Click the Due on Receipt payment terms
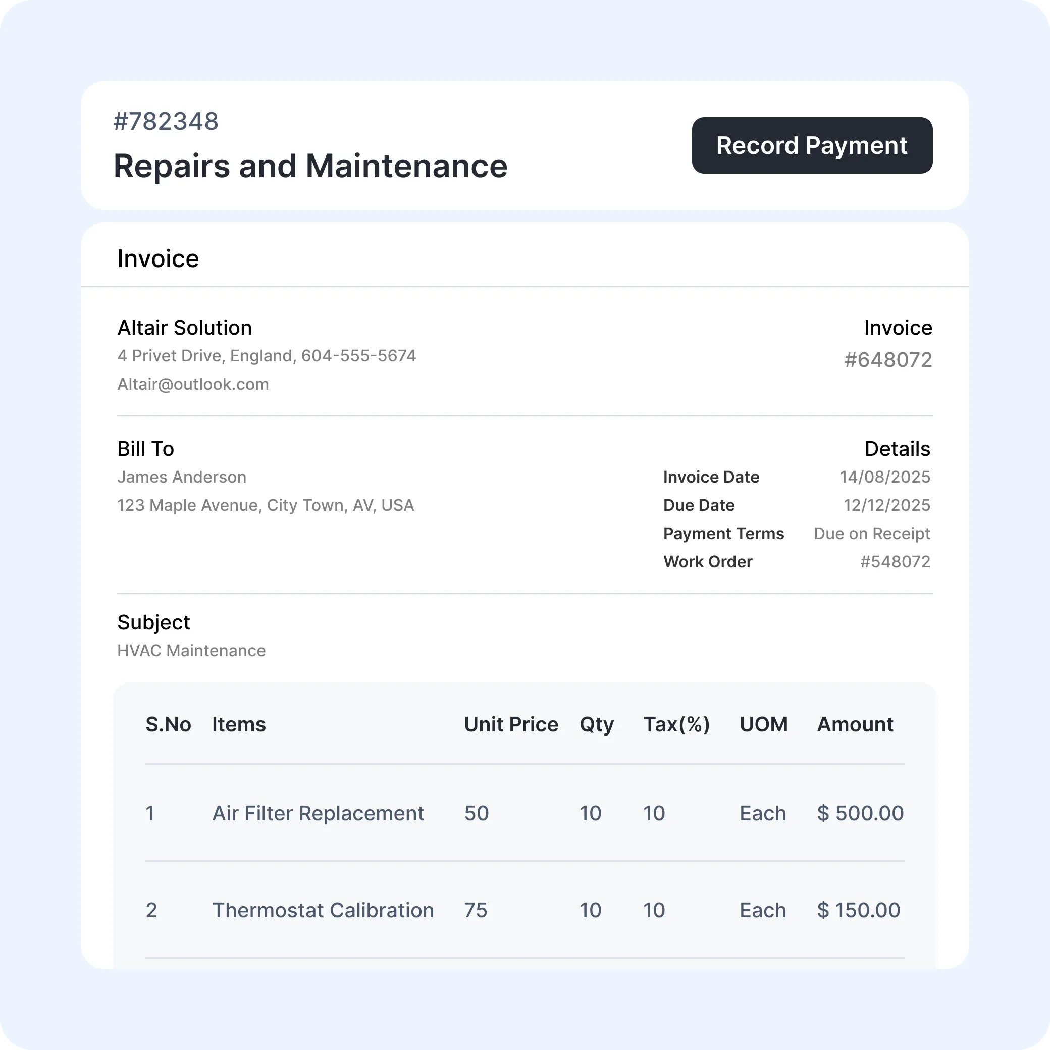The width and height of the screenshot is (1050, 1050). (871, 533)
